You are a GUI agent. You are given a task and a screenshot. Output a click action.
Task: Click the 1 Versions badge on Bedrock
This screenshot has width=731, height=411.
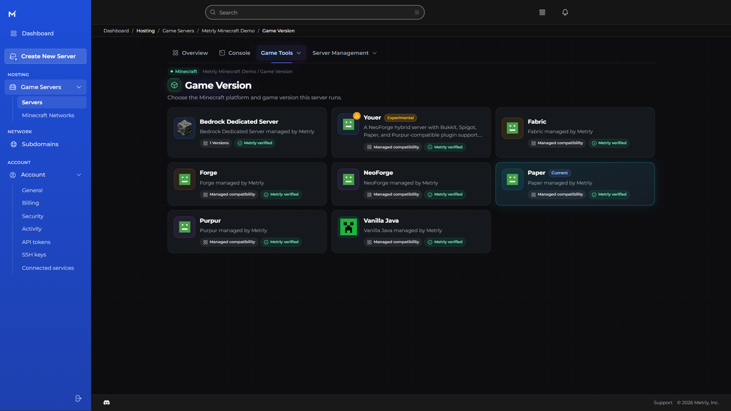point(216,143)
